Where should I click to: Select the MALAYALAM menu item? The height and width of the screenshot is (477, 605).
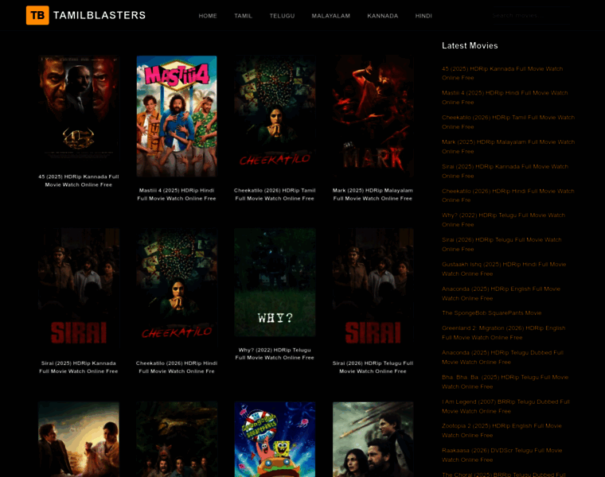[331, 16]
